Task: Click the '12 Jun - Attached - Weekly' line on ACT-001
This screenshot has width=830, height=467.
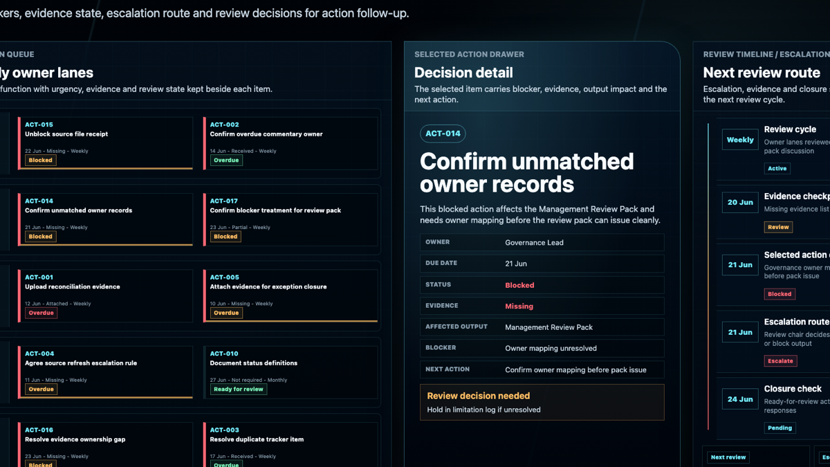Action: 58,304
